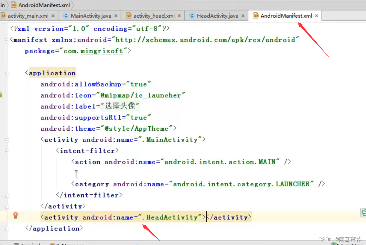Click the "@mipmap/ic_launcher" icon value
Image resolution: width=366 pixels, height=245 pixels.
tap(141, 96)
